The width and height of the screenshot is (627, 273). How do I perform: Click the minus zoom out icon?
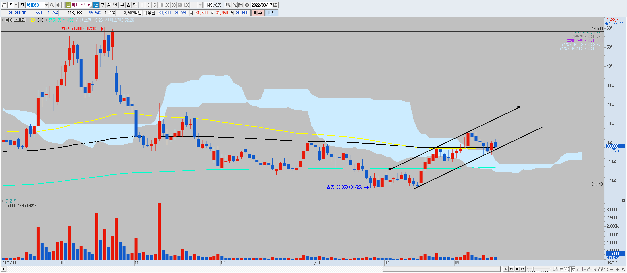pos(612,269)
